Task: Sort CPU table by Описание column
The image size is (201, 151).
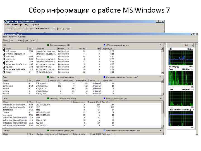Action: coord(46,49)
